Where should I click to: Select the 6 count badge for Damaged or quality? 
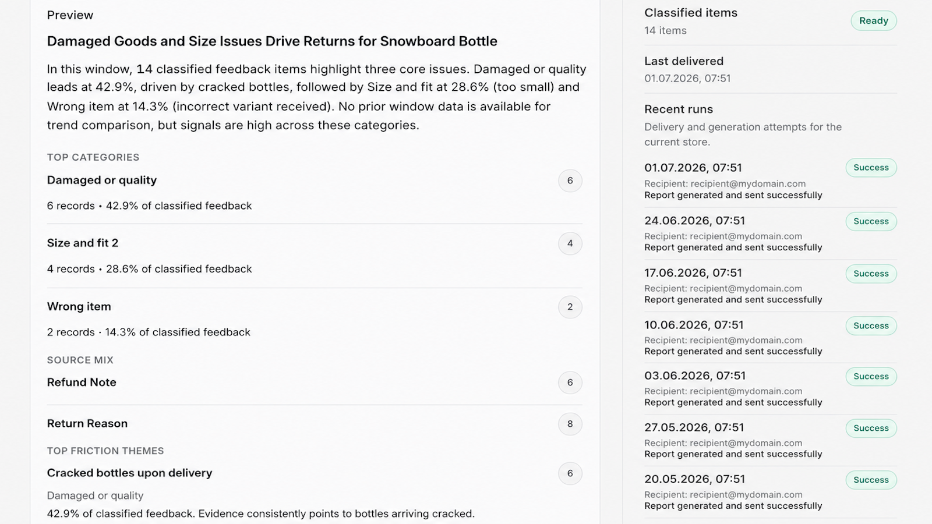(570, 180)
